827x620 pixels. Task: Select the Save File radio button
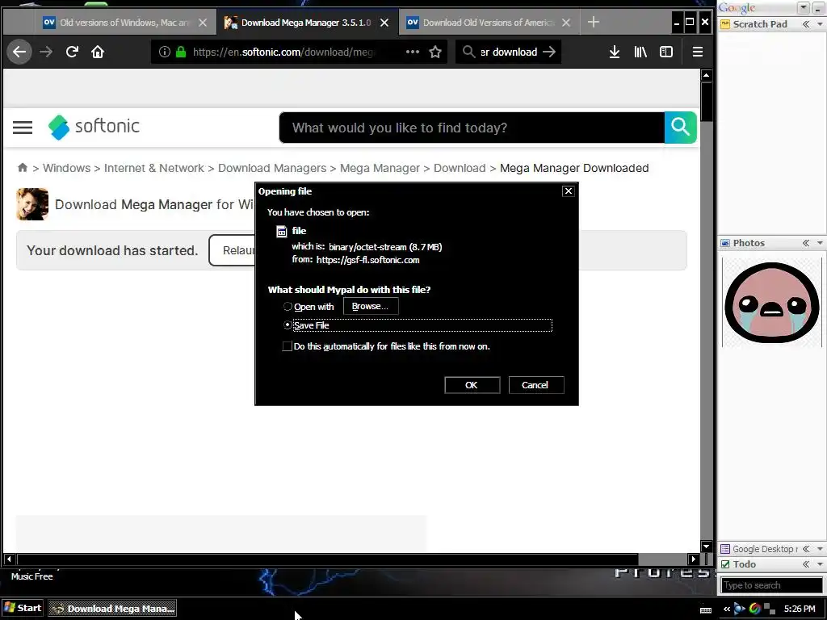(288, 325)
